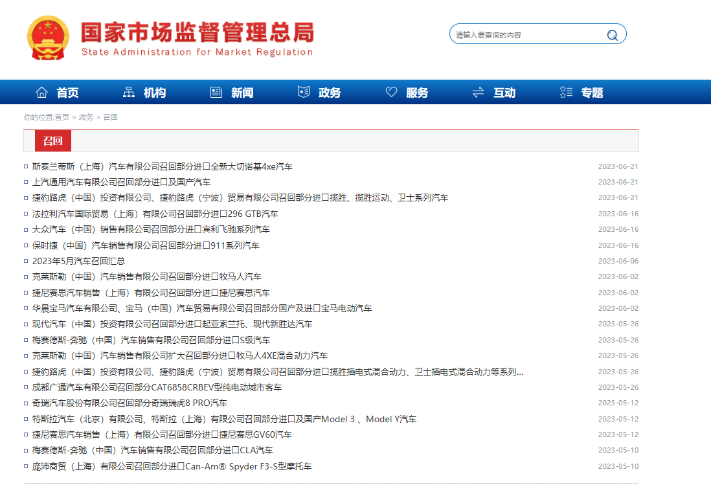This screenshot has width=711, height=496.
Task: Click the newspaper icon beside 新闻
Action: tap(216, 93)
